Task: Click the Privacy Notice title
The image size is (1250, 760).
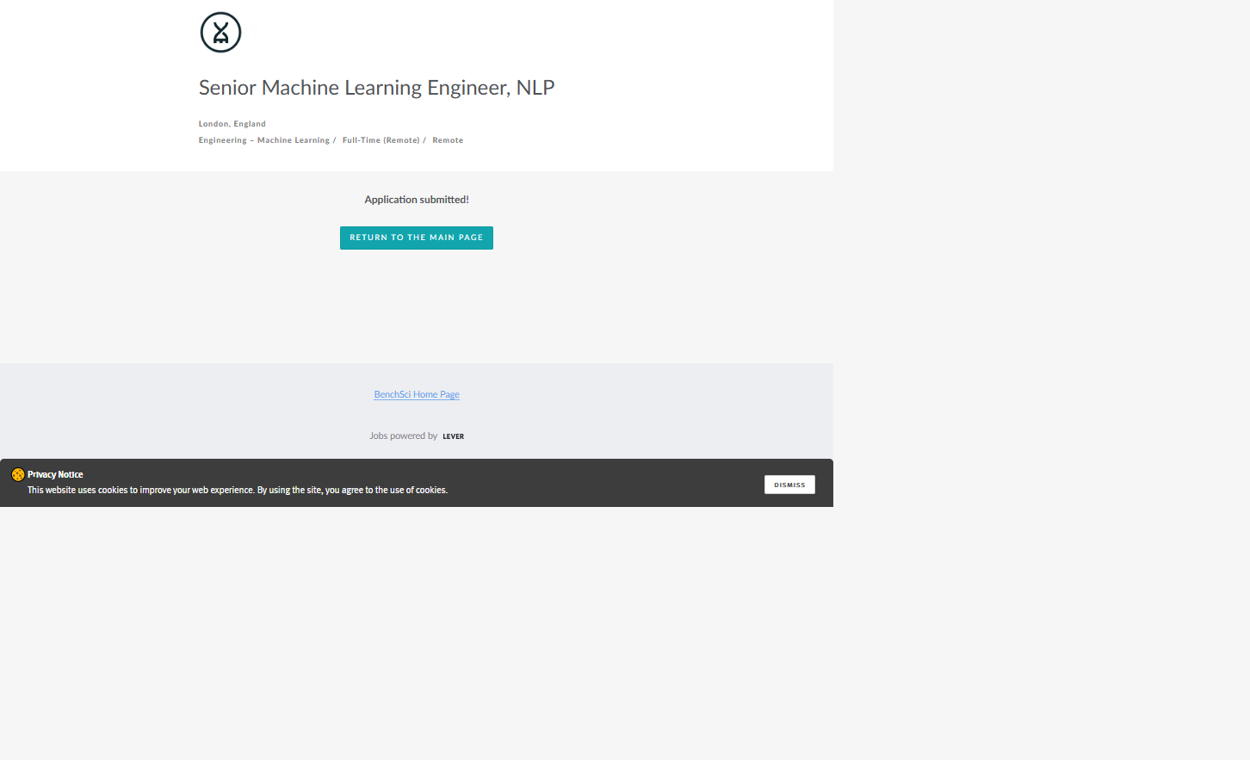Action: coord(55,474)
